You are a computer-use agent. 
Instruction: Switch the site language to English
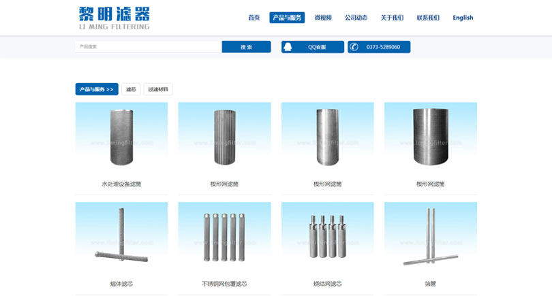pyautogui.click(x=463, y=18)
